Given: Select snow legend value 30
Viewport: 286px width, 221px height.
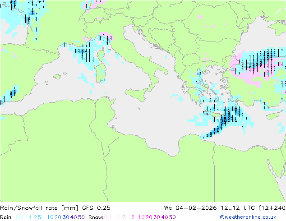Looking at the screenshot, I should (x=157, y=217).
